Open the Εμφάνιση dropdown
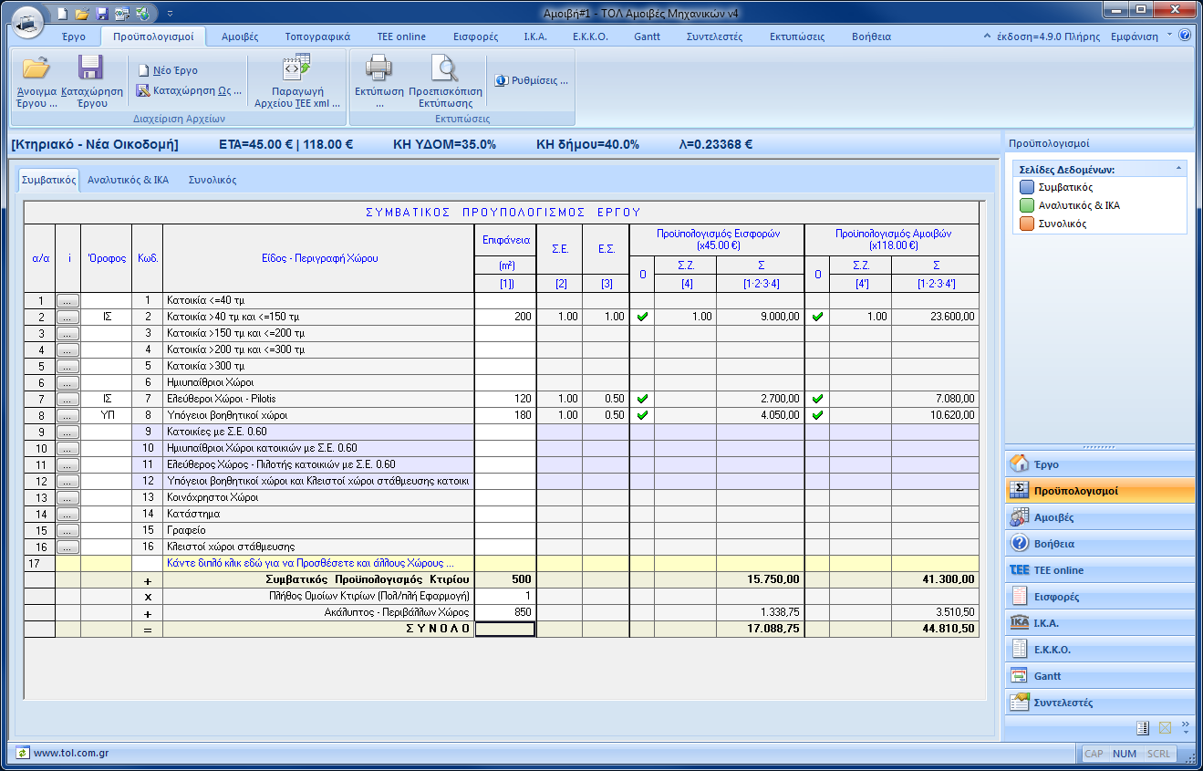Screen dimensions: 1203x771 click(x=1141, y=36)
